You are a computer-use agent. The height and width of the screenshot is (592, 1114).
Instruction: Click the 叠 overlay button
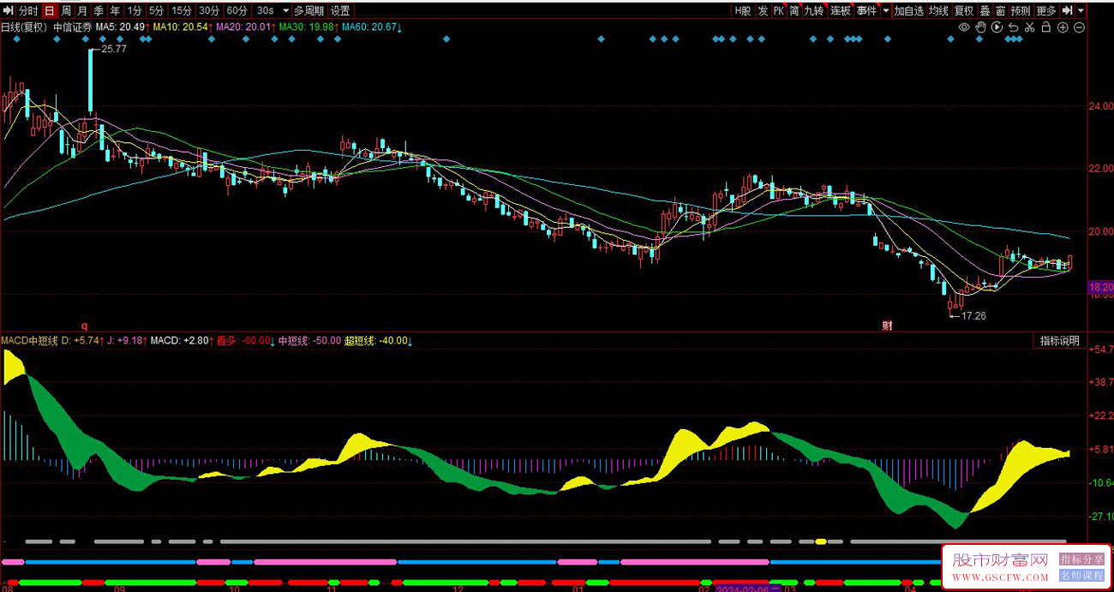[985, 10]
